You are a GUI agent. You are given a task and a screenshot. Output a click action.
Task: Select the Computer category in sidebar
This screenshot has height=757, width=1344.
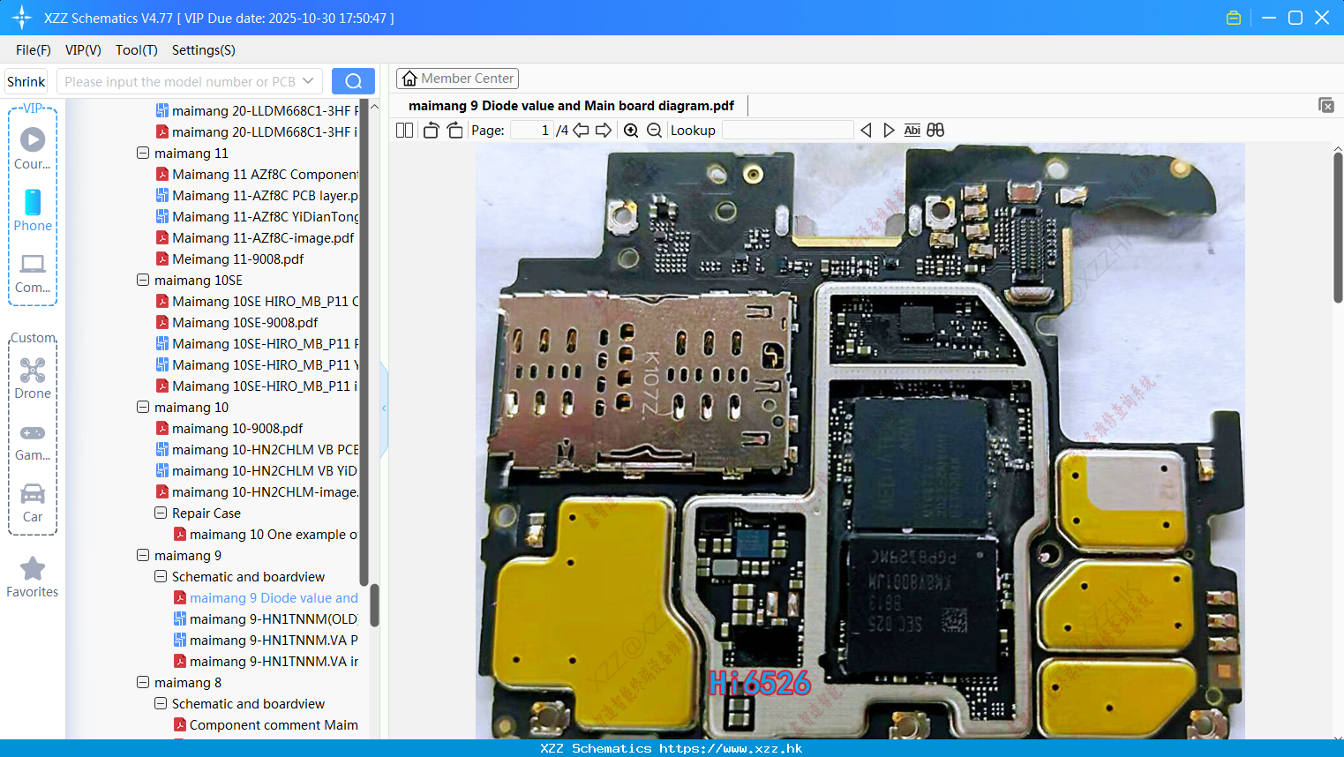(x=33, y=273)
